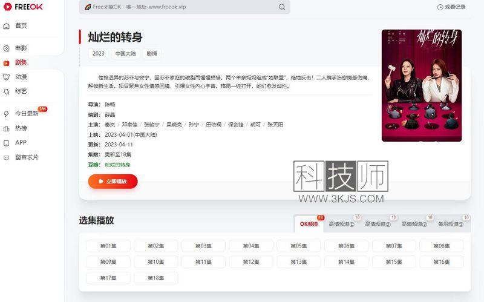Open actor 邓家佳 link
484x302 pixels.
click(x=129, y=125)
